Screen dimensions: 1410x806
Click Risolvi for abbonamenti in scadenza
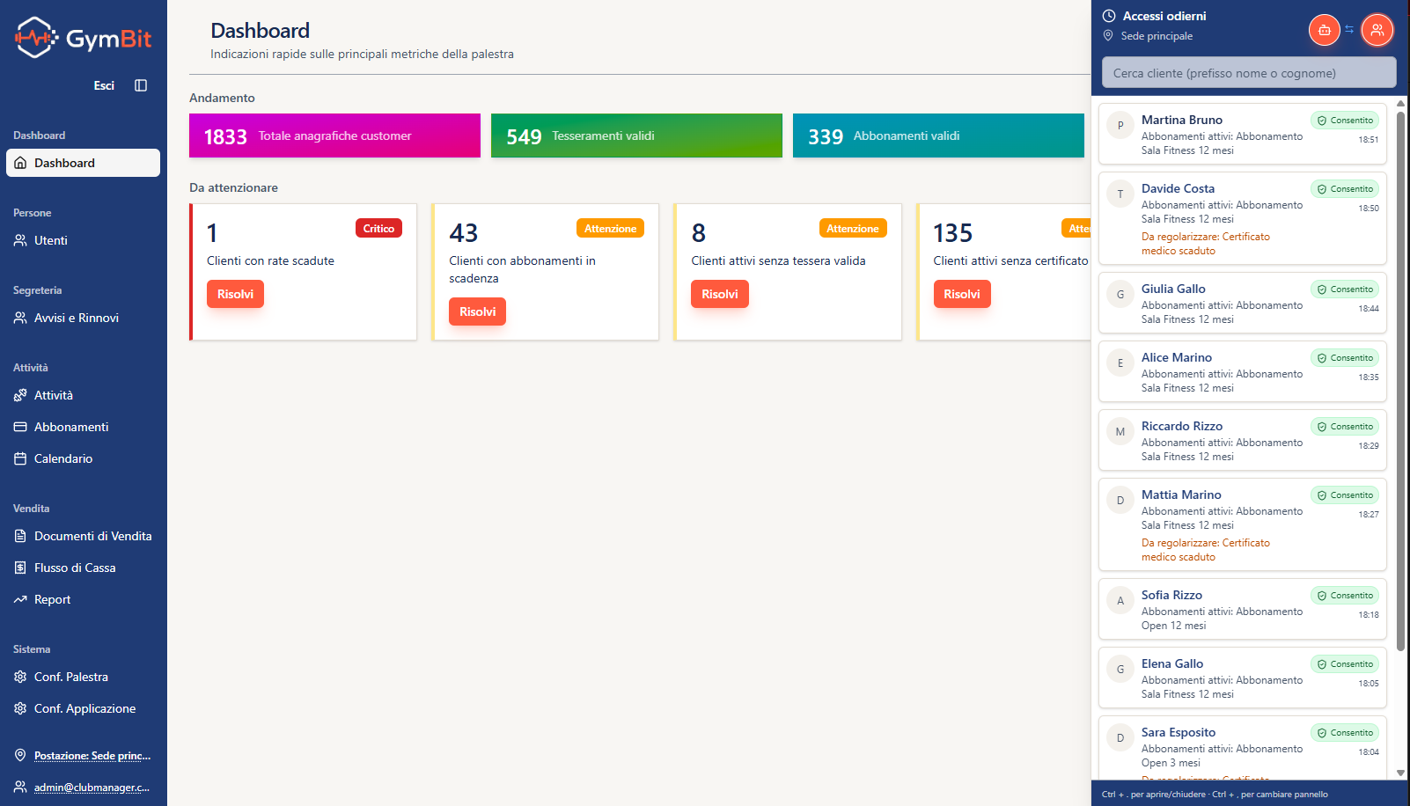tap(477, 311)
